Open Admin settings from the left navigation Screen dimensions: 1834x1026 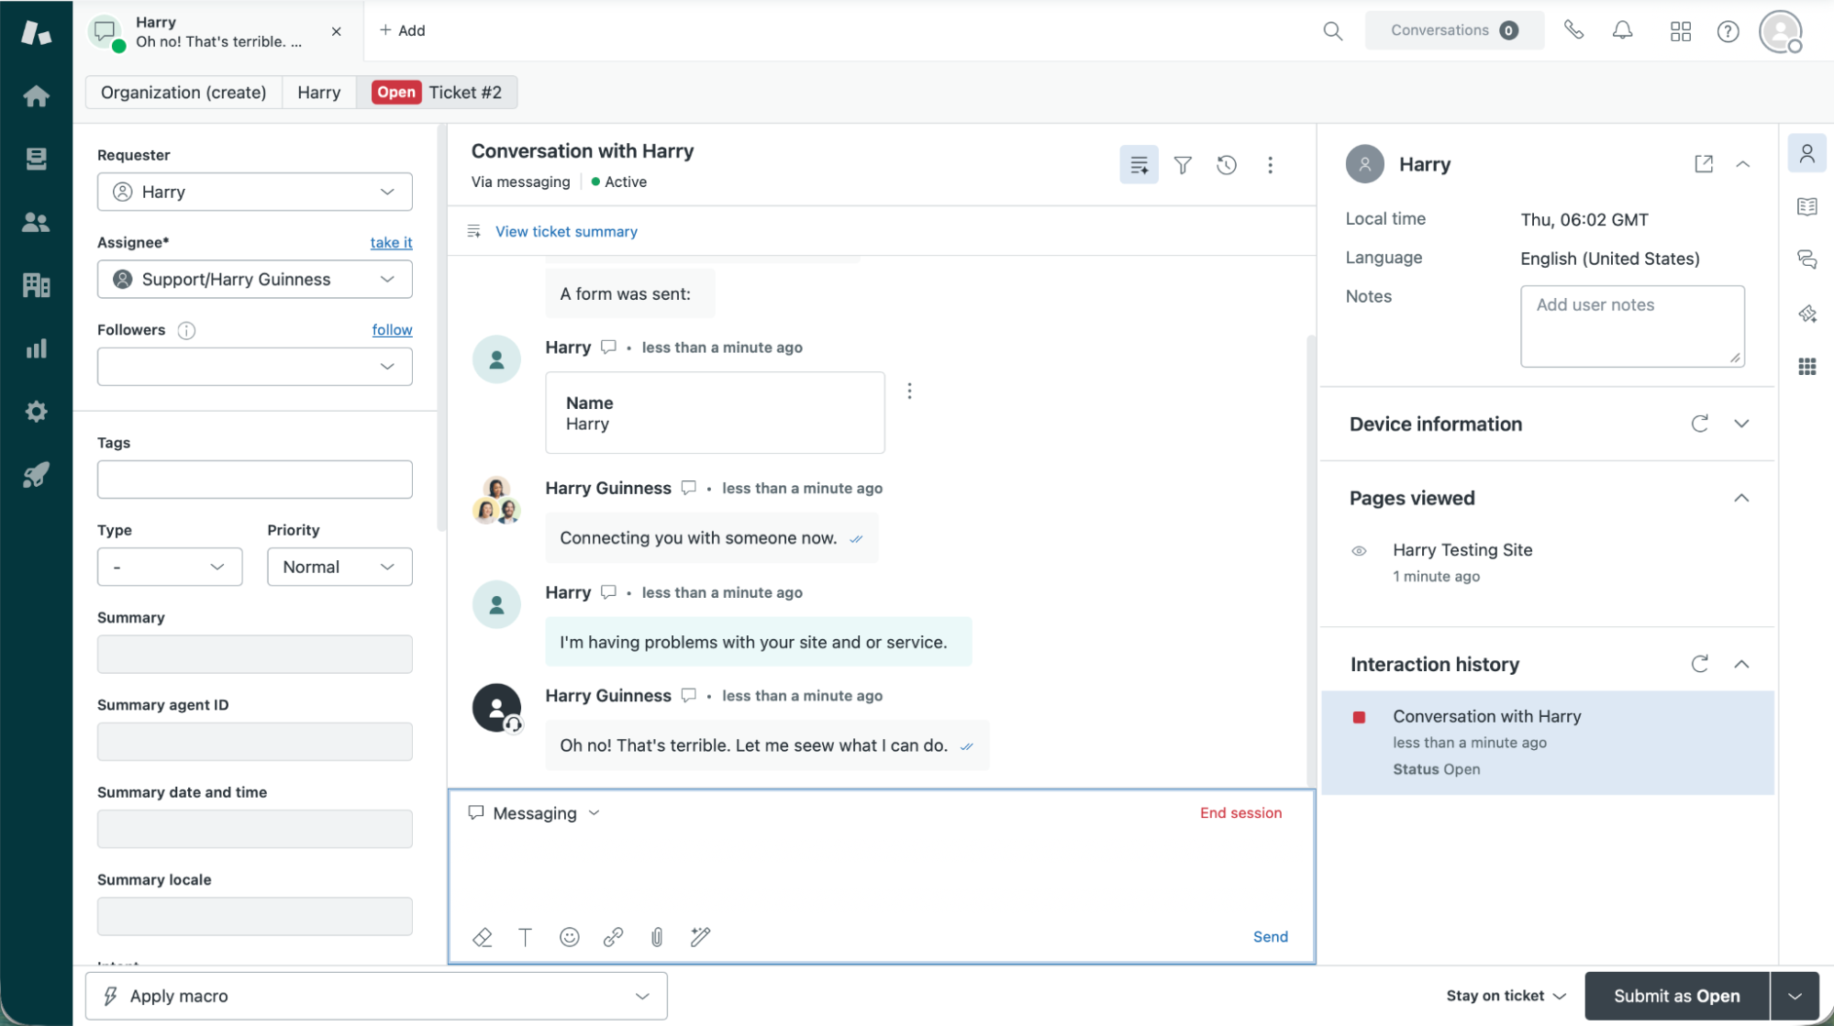pos(36,411)
